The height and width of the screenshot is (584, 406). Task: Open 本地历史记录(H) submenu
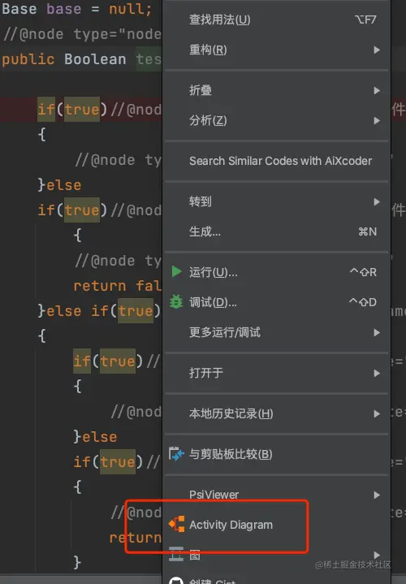276,413
